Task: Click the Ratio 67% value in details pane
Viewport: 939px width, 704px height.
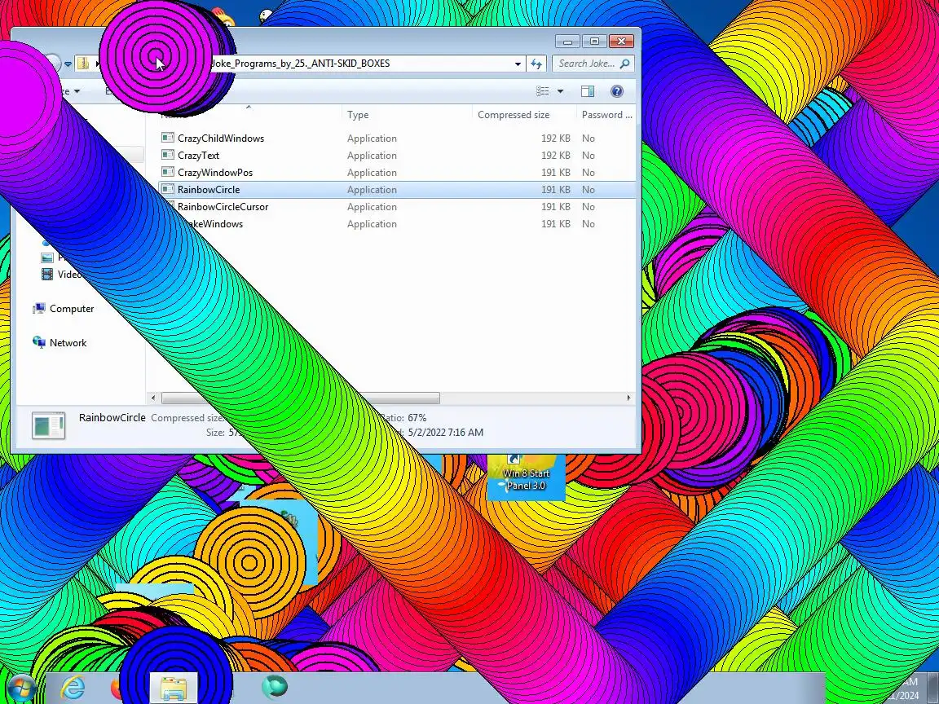Action: tap(417, 418)
